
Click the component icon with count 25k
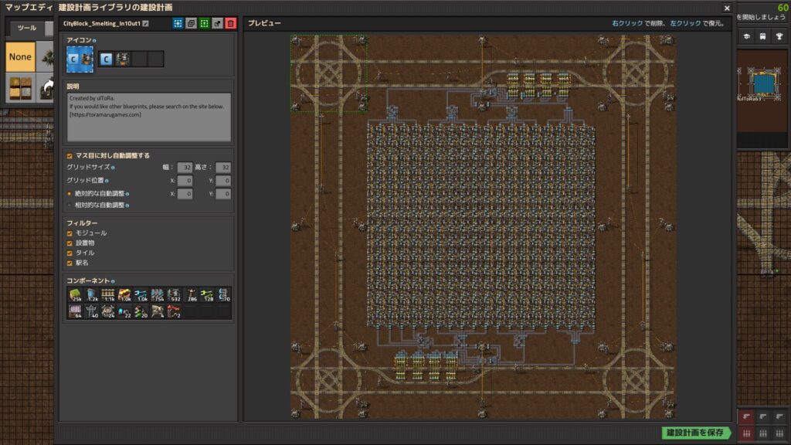point(75,295)
